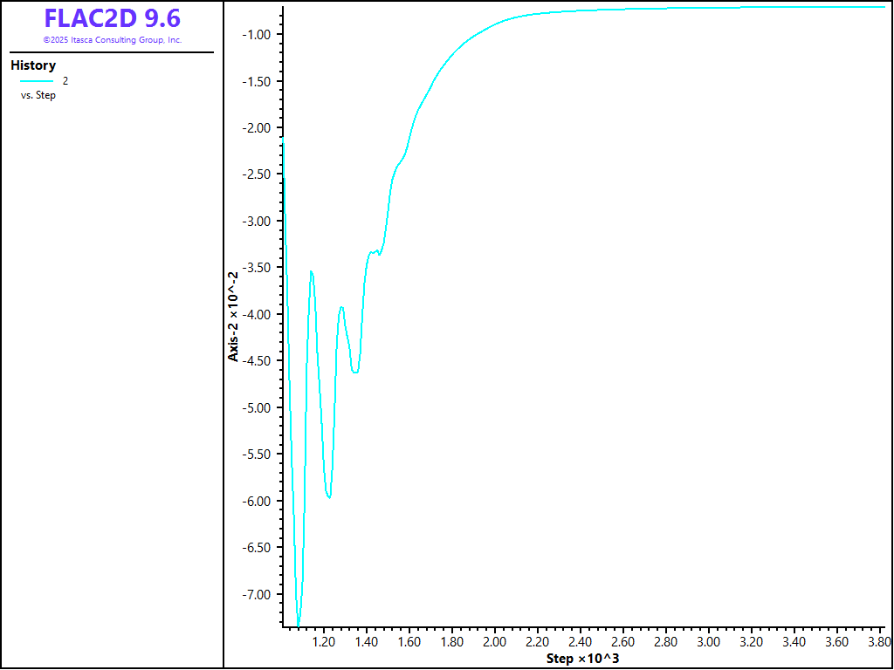The height and width of the screenshot is (670, 894).
Task: Click the curve's lowest point below -7.00
Action: click(299, 625)
